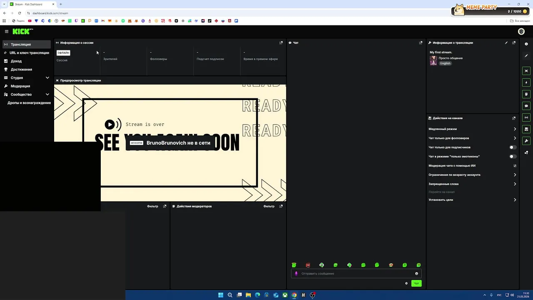Toggle Чат только для подписчиков switch

513,147
